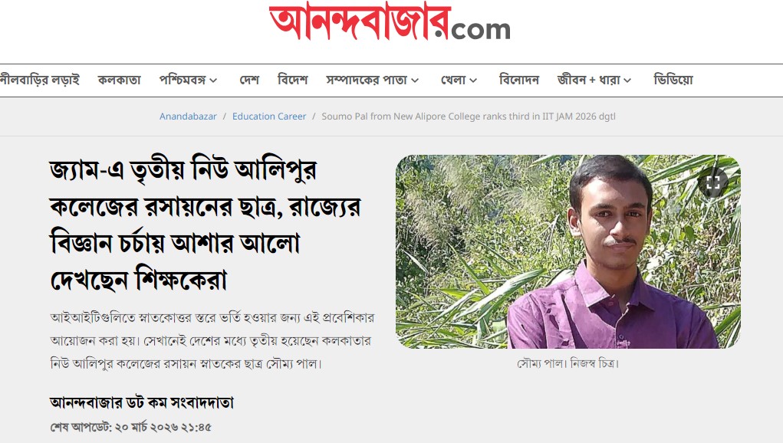Click the Education Career breadcrumb link
Screen dimensions: 783x443
click(x=269, y=116)
